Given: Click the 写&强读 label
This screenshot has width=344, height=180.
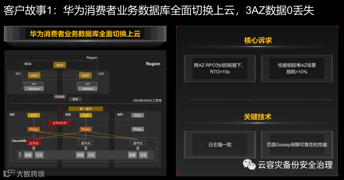Looking at the screenshot, I should (60, 97).
